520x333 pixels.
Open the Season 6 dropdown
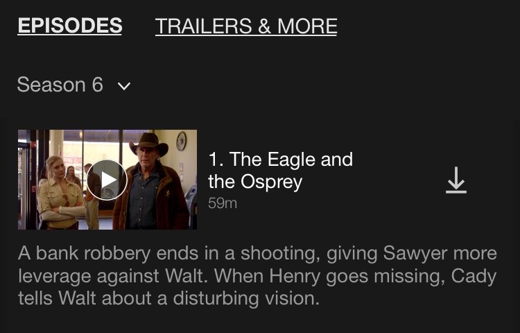[74, 85]
